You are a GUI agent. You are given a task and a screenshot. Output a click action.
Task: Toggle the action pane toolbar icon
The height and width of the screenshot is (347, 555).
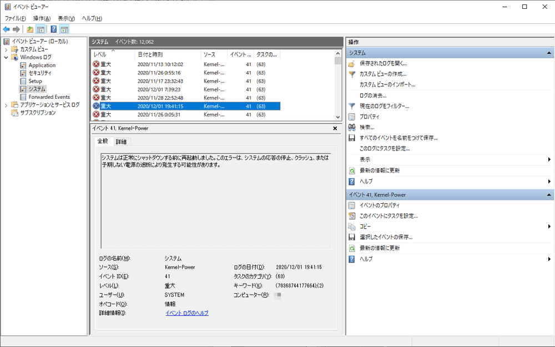pyautogui.click(x=64, y=29)
